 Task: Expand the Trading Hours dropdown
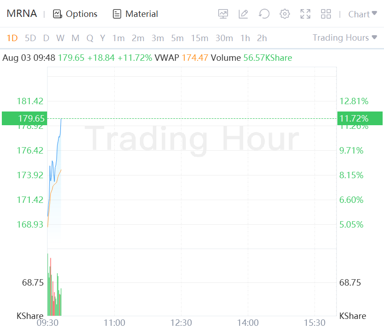pos(345,38)
